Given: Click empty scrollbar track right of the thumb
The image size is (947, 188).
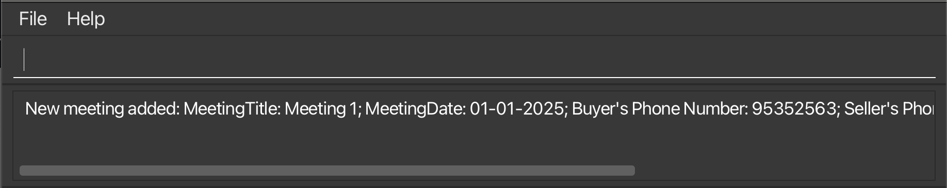Looking at the screenshot, I should click(783, 171).
